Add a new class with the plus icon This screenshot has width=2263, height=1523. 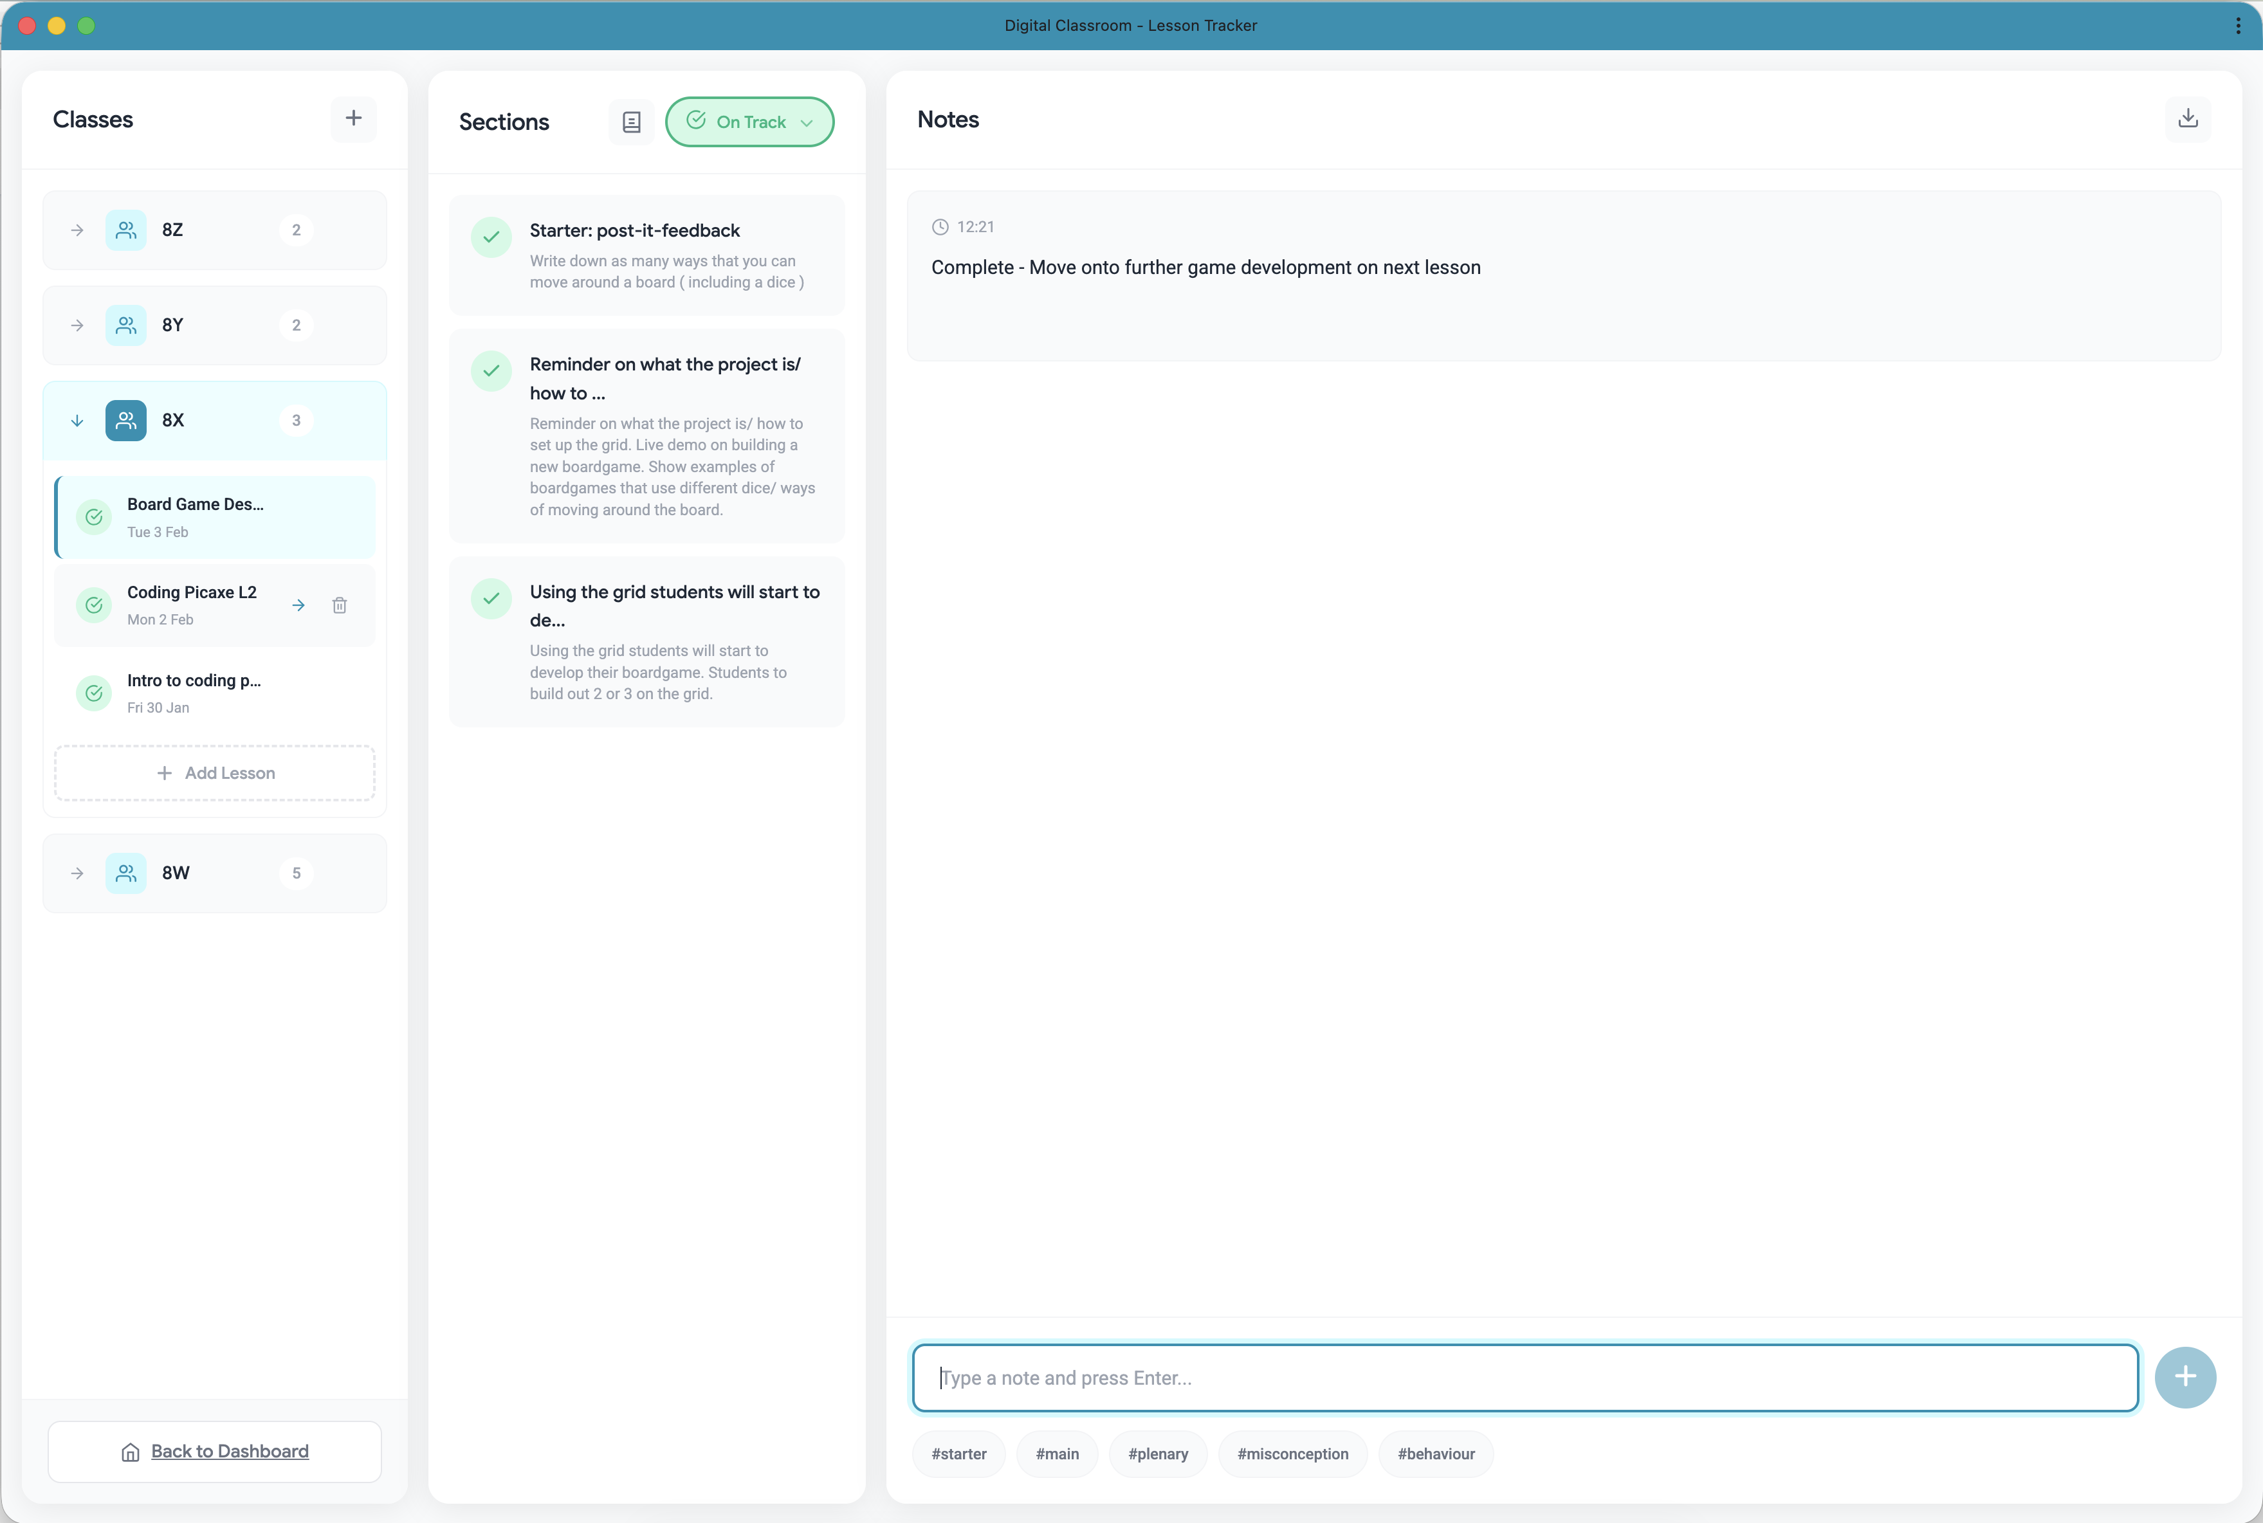click(x=353, y=118)
